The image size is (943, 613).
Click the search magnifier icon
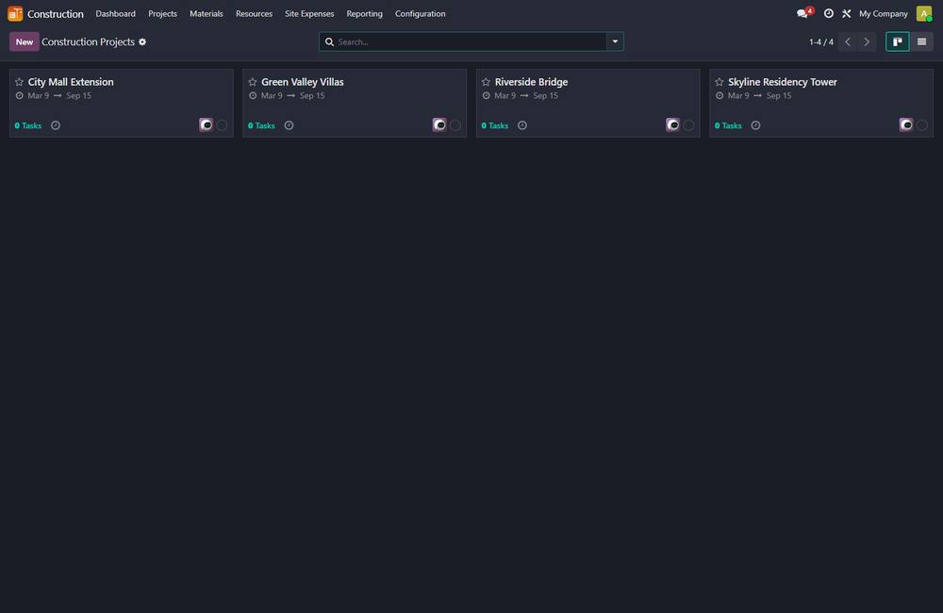click(x=329, y=42)
